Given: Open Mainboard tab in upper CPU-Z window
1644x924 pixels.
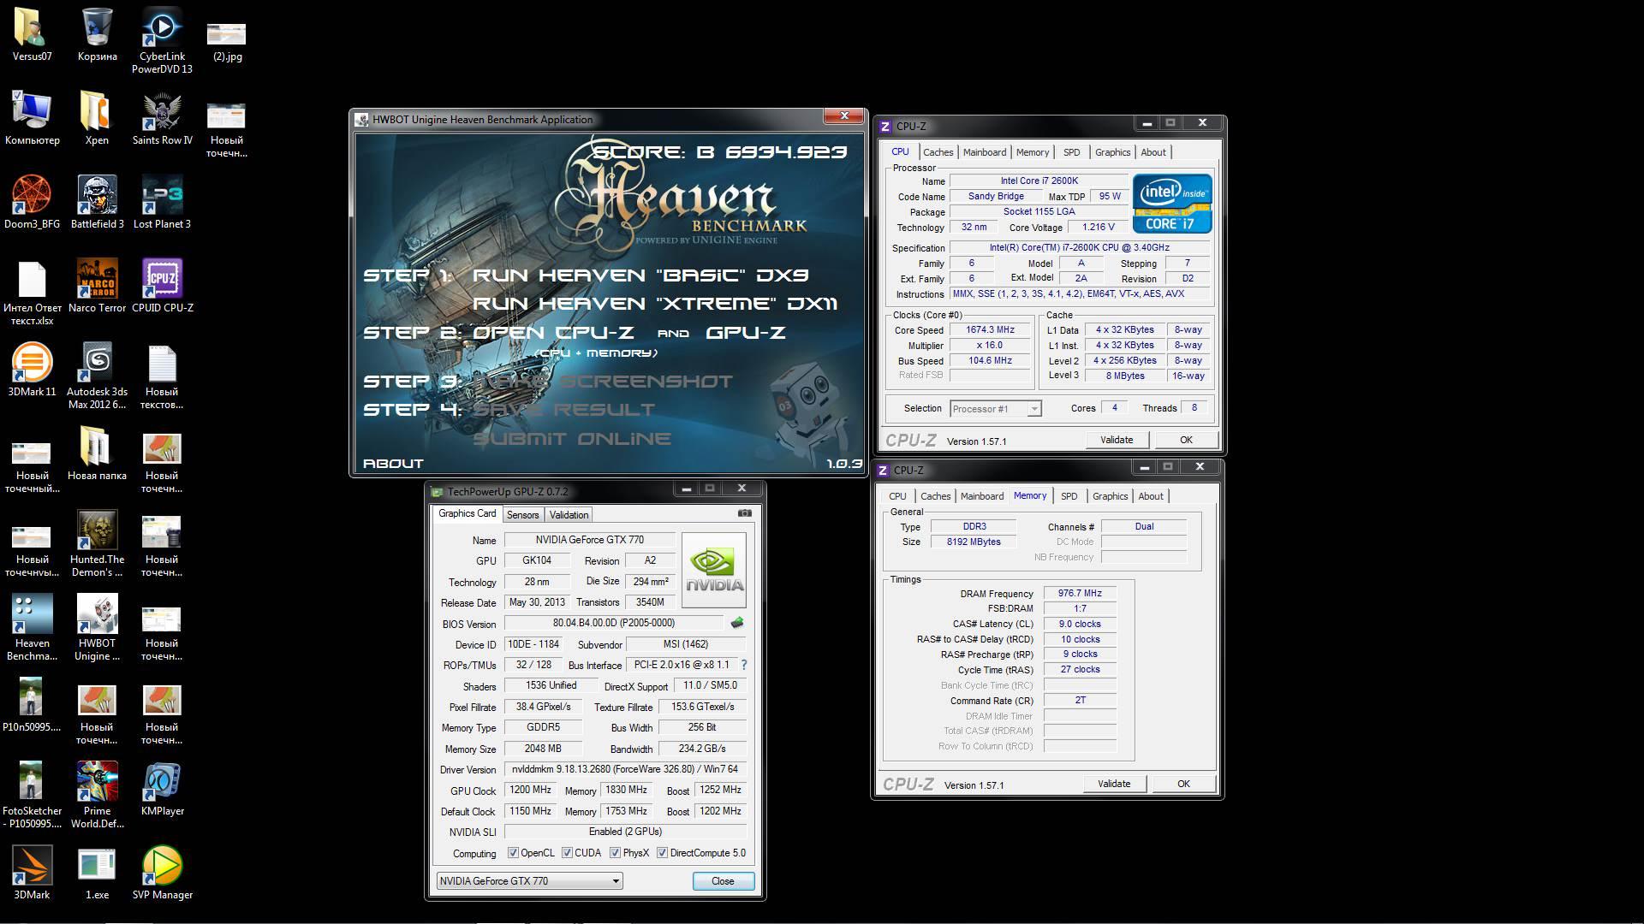Looking at the screenshot, I should point(985,152).
